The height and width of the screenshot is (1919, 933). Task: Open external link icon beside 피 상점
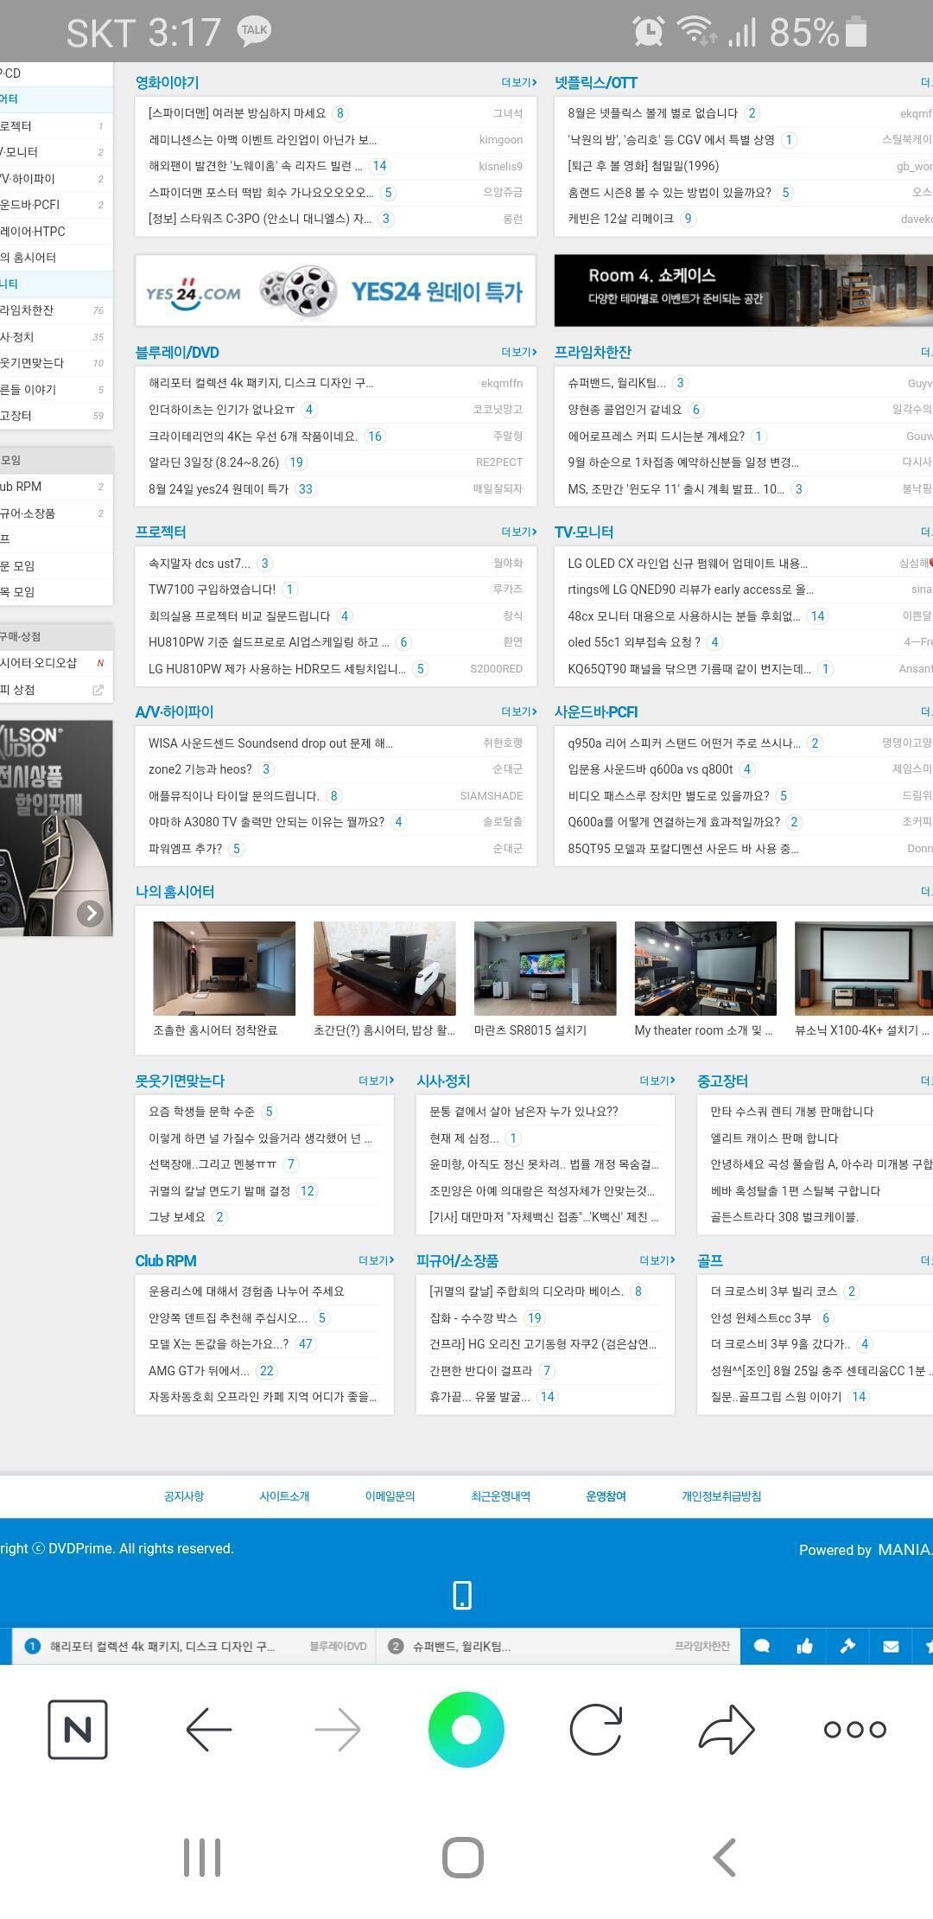pos(98,690)
